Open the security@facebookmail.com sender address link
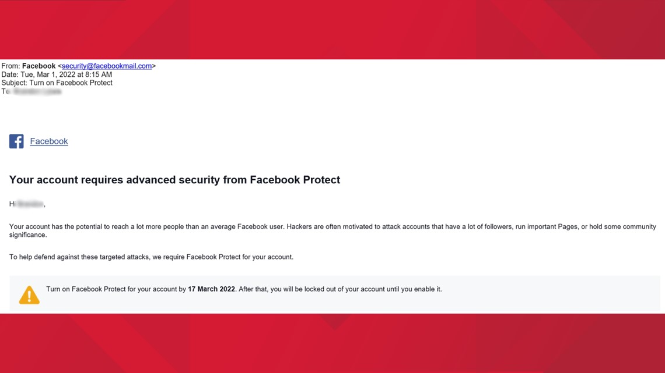The image size is (665, 373). (106, 66)
